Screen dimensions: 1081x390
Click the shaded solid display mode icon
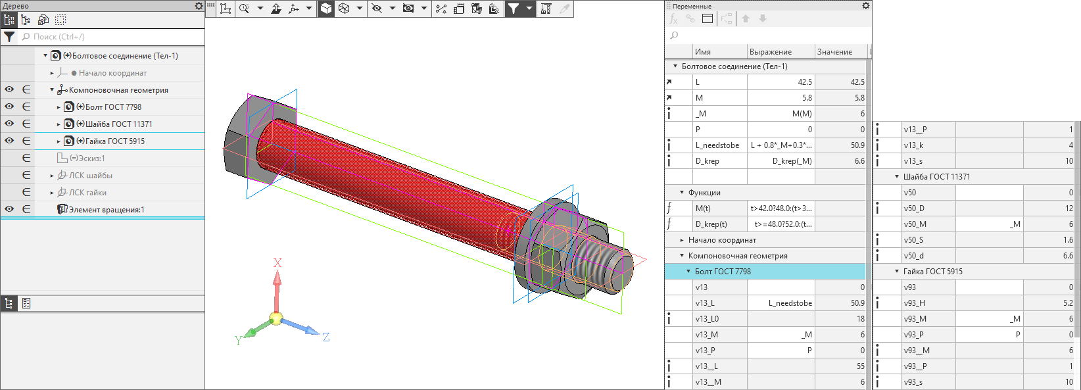(x=326, y=9)
